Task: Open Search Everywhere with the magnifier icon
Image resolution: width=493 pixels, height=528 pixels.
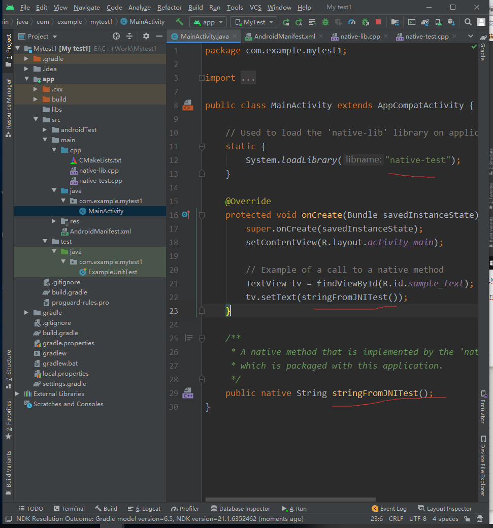Action: 468,22
